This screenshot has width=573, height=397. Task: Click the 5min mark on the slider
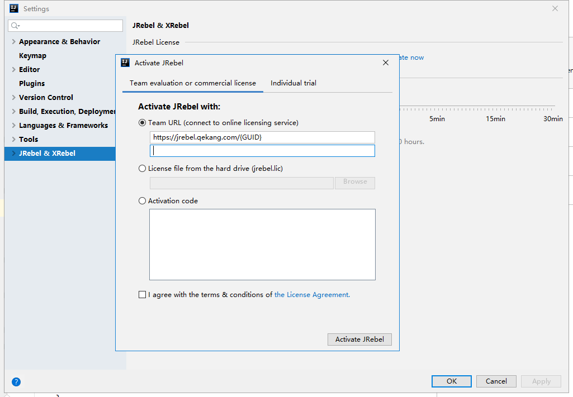coord(437,118)
